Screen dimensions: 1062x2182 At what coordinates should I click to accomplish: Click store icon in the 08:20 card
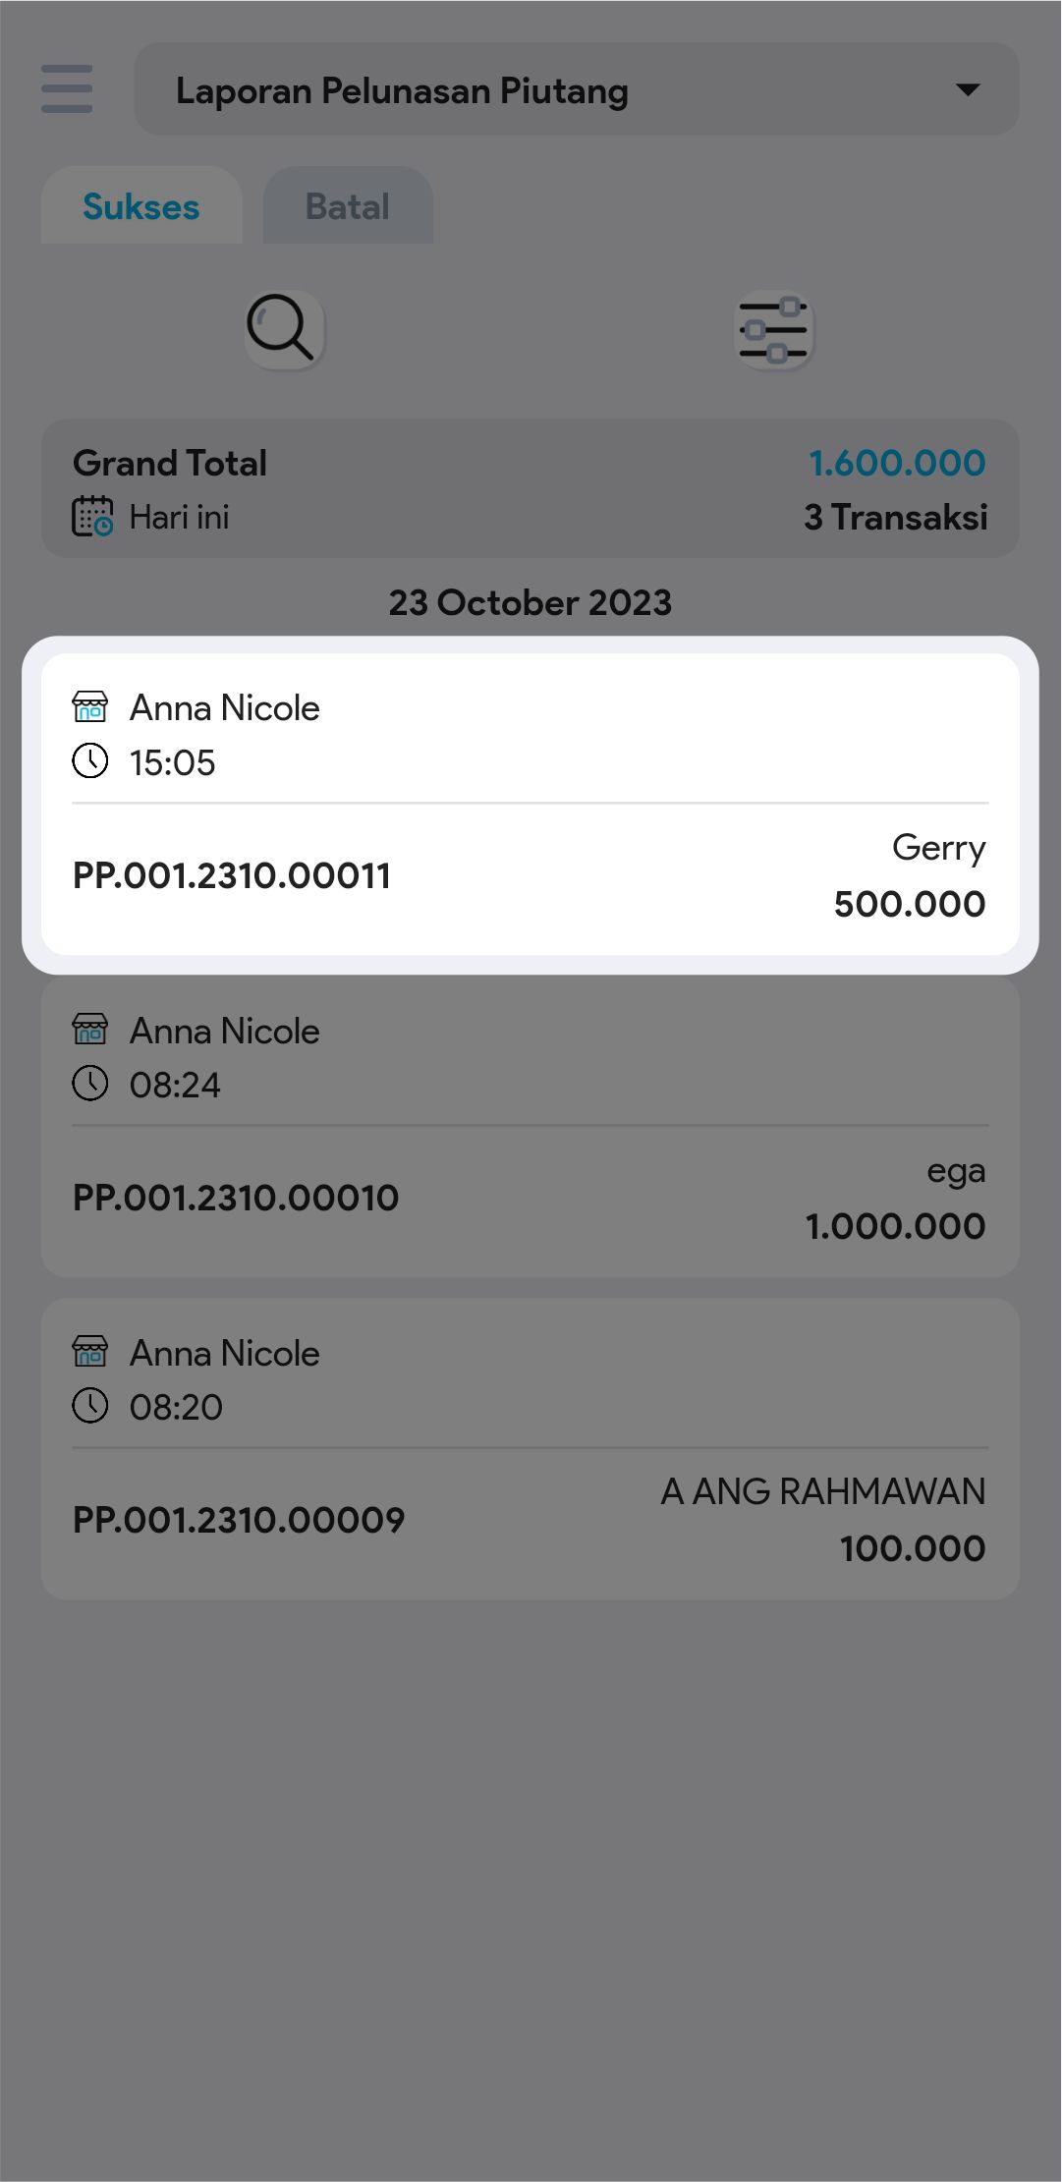pyautogui.click(x=90, y=1352)
